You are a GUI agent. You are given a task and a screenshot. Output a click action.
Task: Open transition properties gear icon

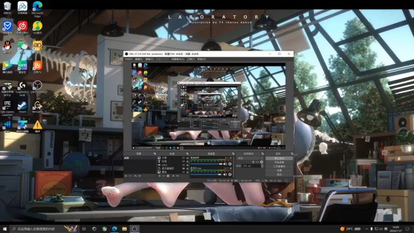(262, 162)
